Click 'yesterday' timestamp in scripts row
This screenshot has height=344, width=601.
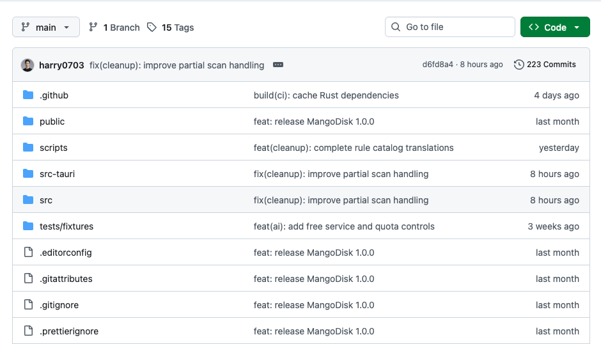click(559, 148)
